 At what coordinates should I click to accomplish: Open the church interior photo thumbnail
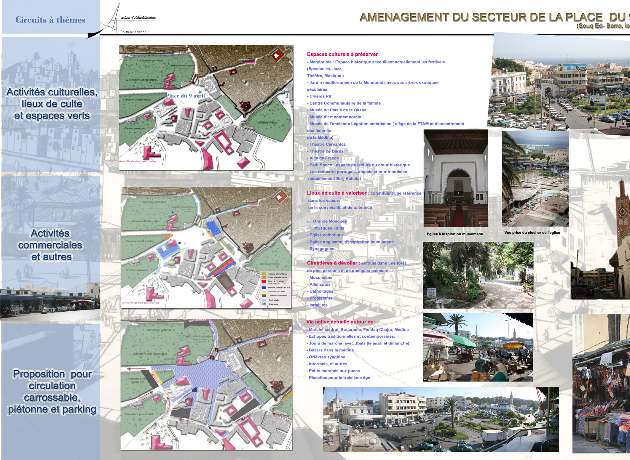[455, 178]
